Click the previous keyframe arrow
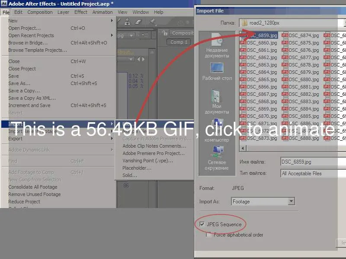The width and height of the screenshot is (346, 259). pyautogui.click(x=138, y=59)
